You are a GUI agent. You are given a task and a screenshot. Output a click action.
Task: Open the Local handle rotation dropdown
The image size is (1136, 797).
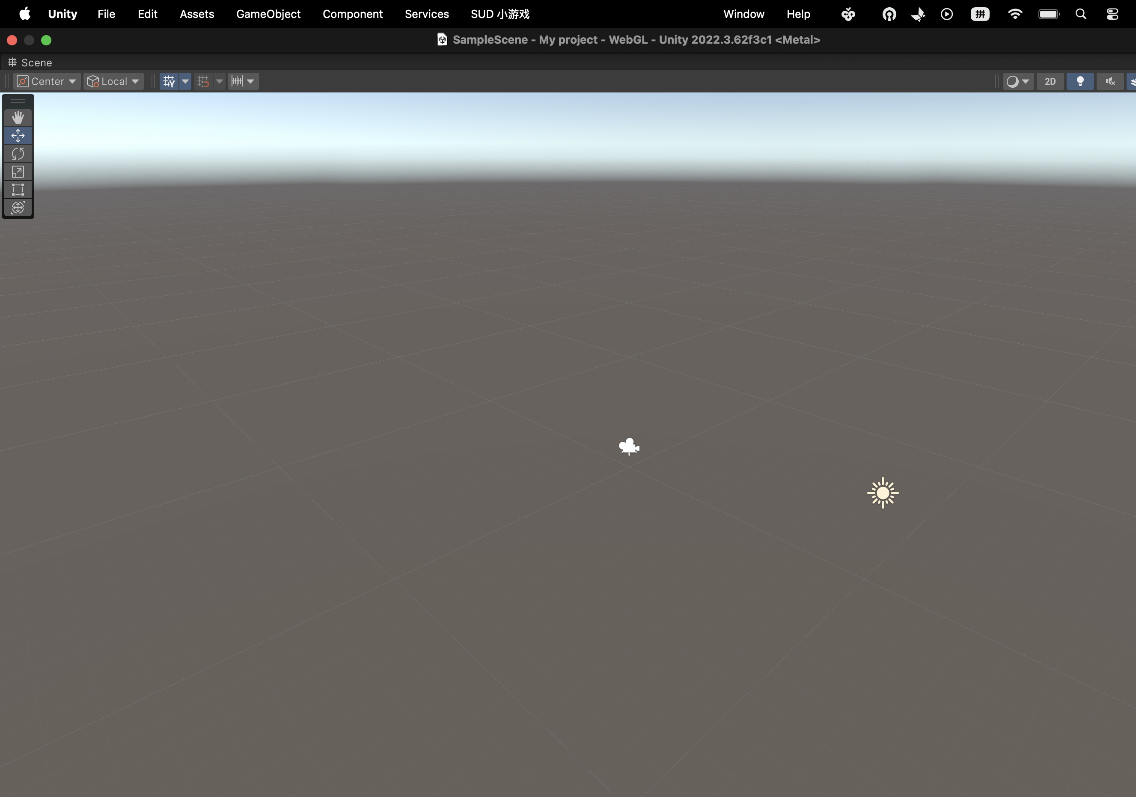tap(113, 81)
